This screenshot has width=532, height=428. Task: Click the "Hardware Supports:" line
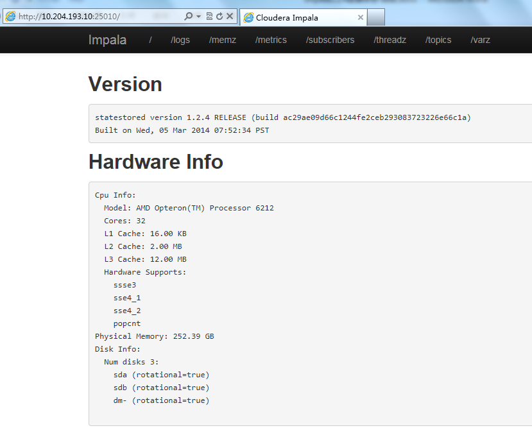(x=145, y=272)
